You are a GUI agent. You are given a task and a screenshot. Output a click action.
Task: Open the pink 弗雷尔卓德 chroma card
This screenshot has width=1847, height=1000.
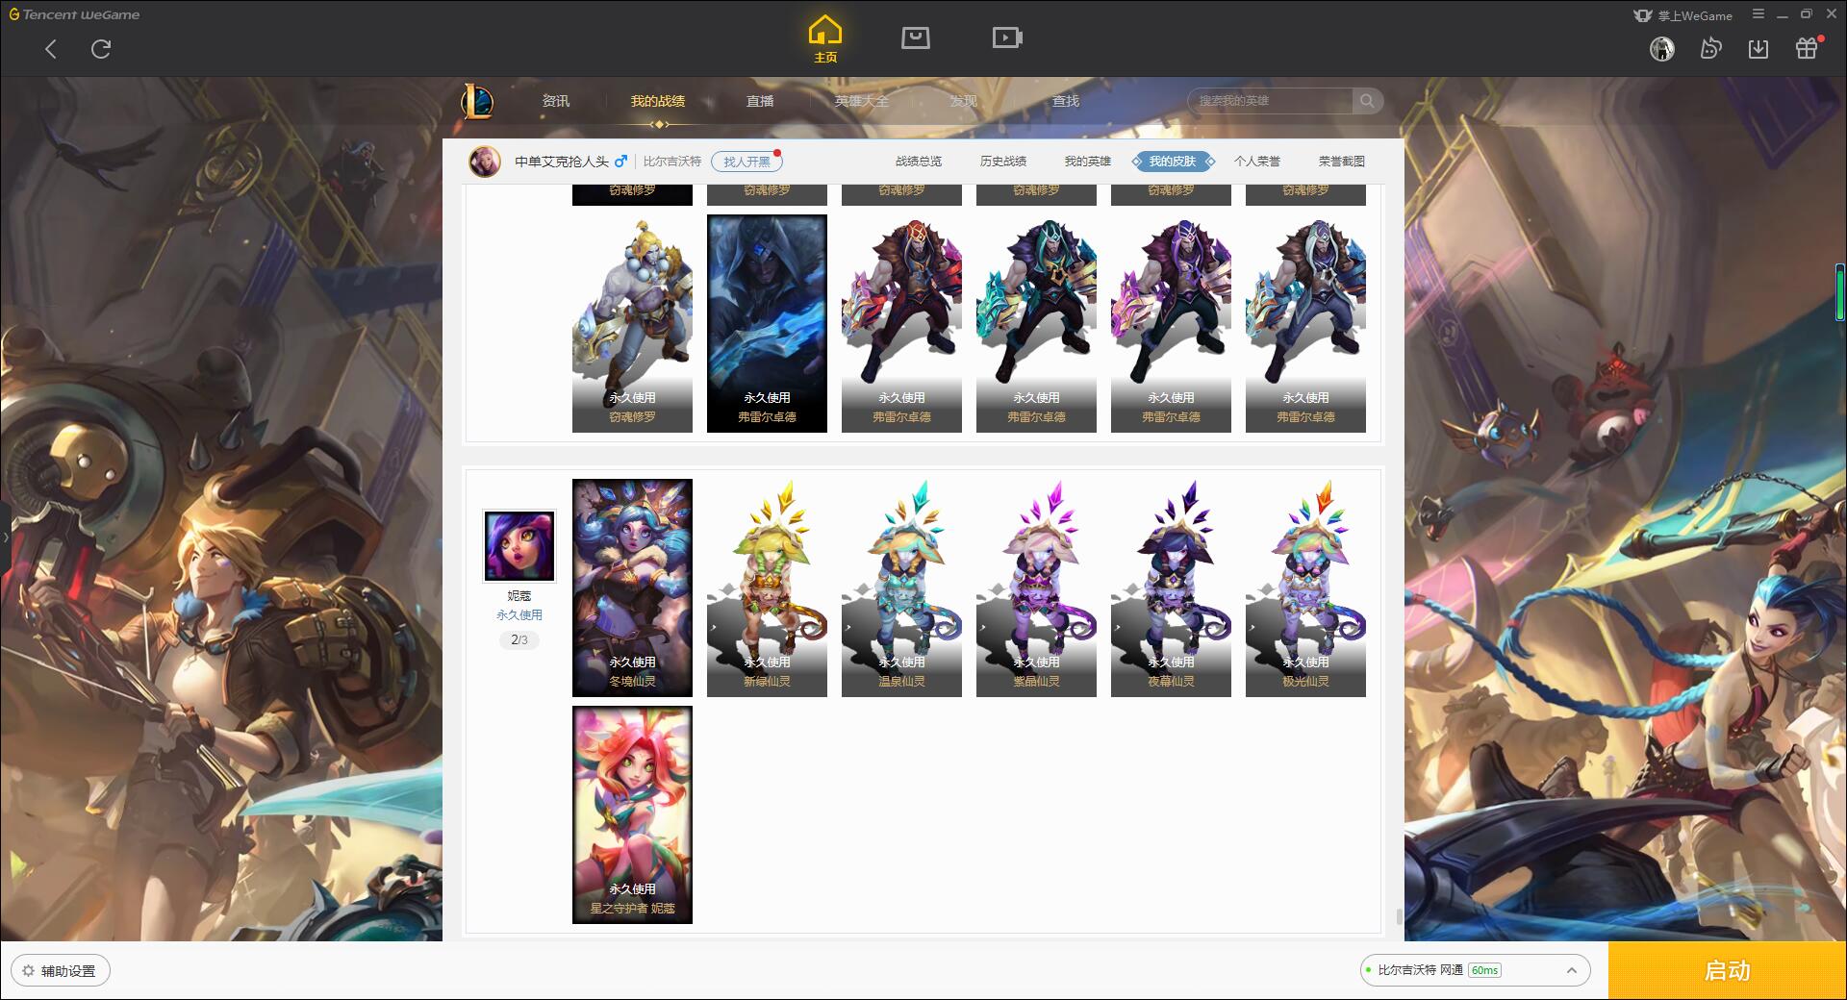coord(1171,323)
